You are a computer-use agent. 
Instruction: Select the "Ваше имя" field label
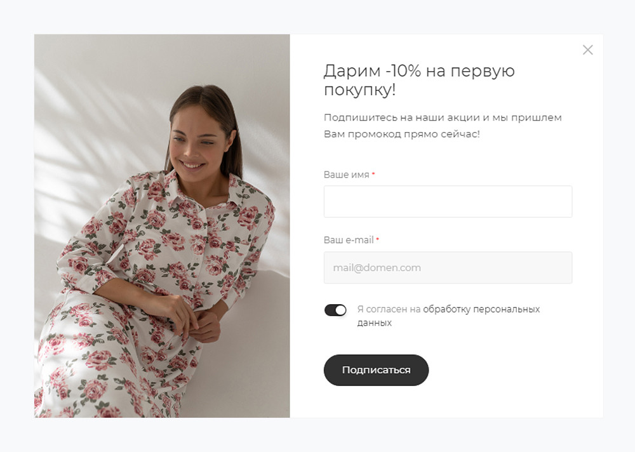tap(346, 175)
